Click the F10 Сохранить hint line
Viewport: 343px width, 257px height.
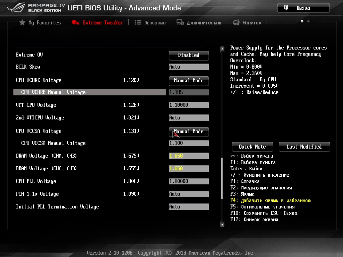264,213
